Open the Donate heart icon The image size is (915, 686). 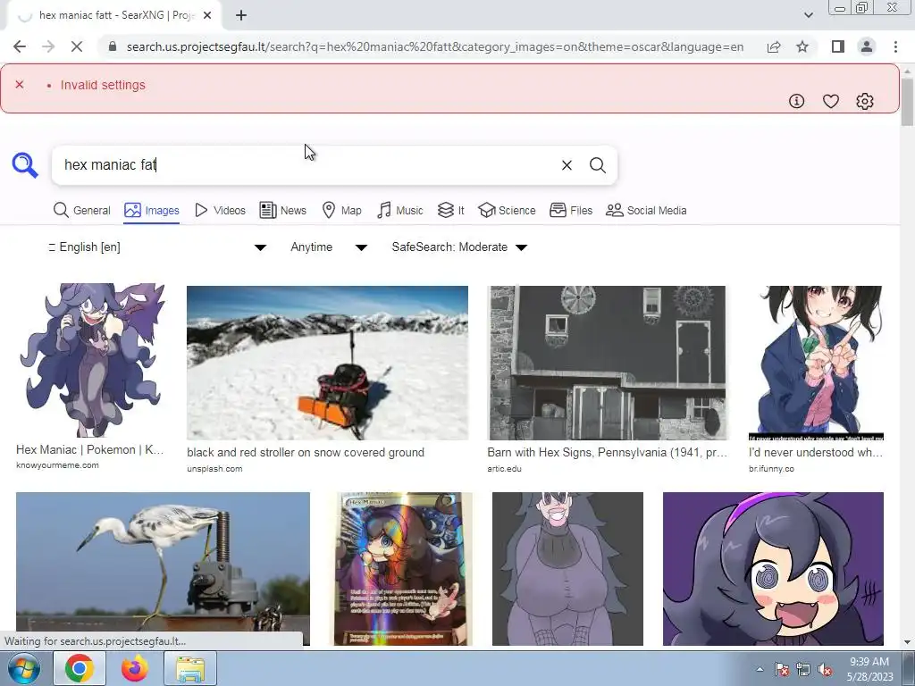click(830, 101)
